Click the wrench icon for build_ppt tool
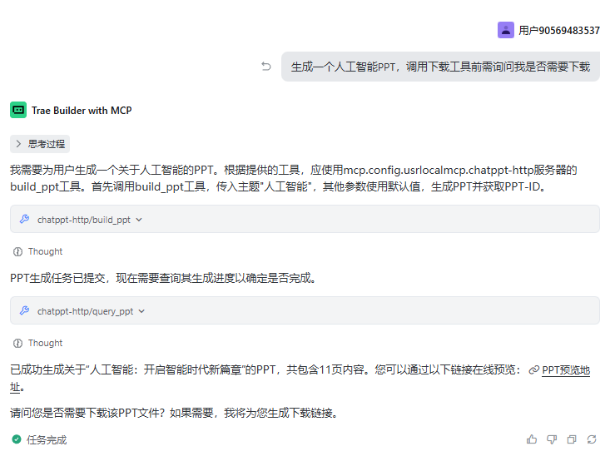The width and height of the screenshot is (610, 466). [x=24, y=220]
